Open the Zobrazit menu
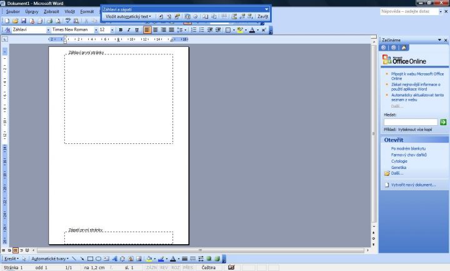 (51, 11)
